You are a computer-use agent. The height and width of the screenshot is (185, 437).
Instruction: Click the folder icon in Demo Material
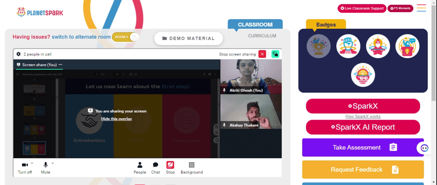(165, 38)
